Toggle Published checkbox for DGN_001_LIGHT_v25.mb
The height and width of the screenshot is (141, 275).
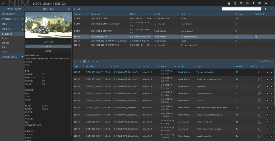point(260,72)
